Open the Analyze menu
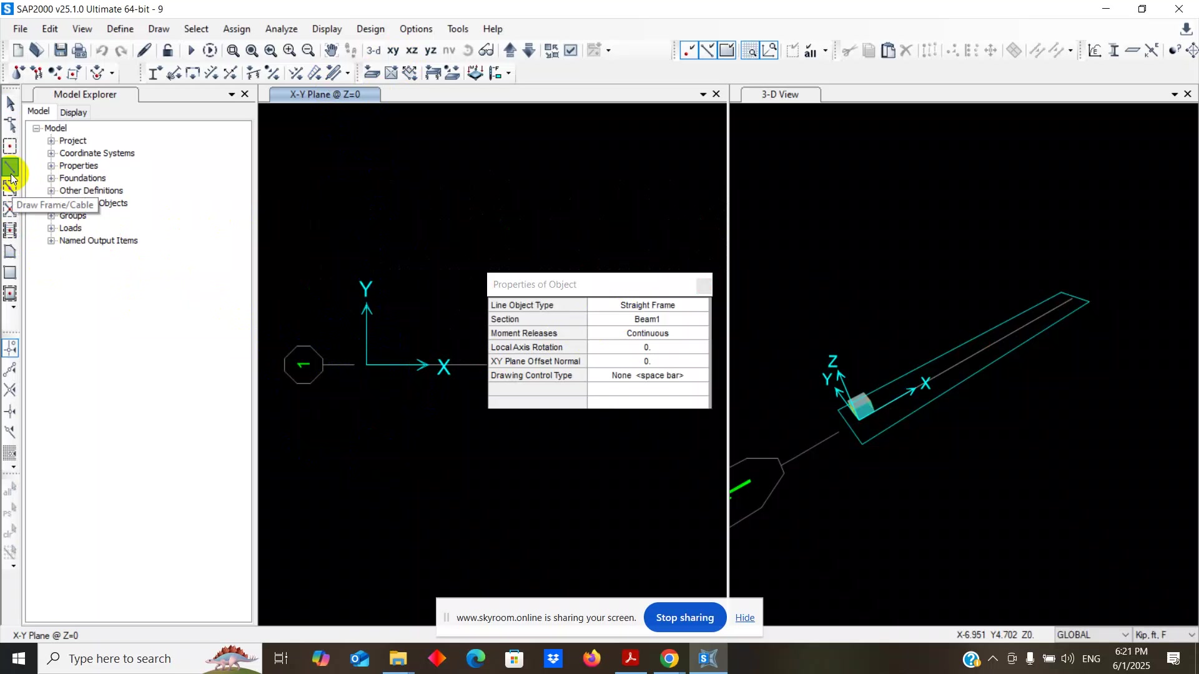This screenshot has width=1199, height=674. 281,29
